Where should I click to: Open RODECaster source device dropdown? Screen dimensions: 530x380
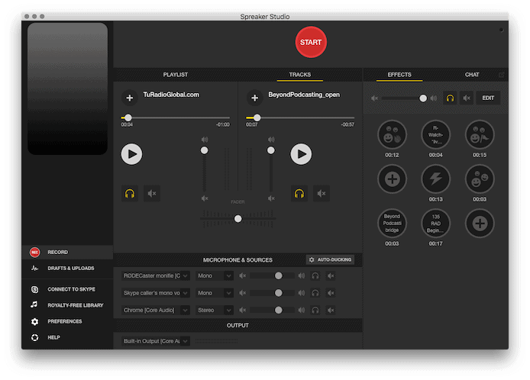coord(156,276)
